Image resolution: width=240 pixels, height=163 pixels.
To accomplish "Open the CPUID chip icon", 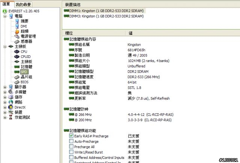I will [x=16, y=56].
